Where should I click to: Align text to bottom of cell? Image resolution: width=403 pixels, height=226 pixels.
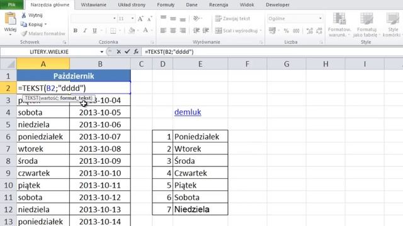[x=183, y=19]
